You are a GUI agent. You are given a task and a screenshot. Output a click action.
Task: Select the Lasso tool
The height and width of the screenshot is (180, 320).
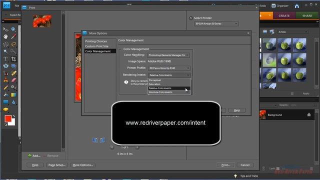pyautogui.click(x=13, y=44)
